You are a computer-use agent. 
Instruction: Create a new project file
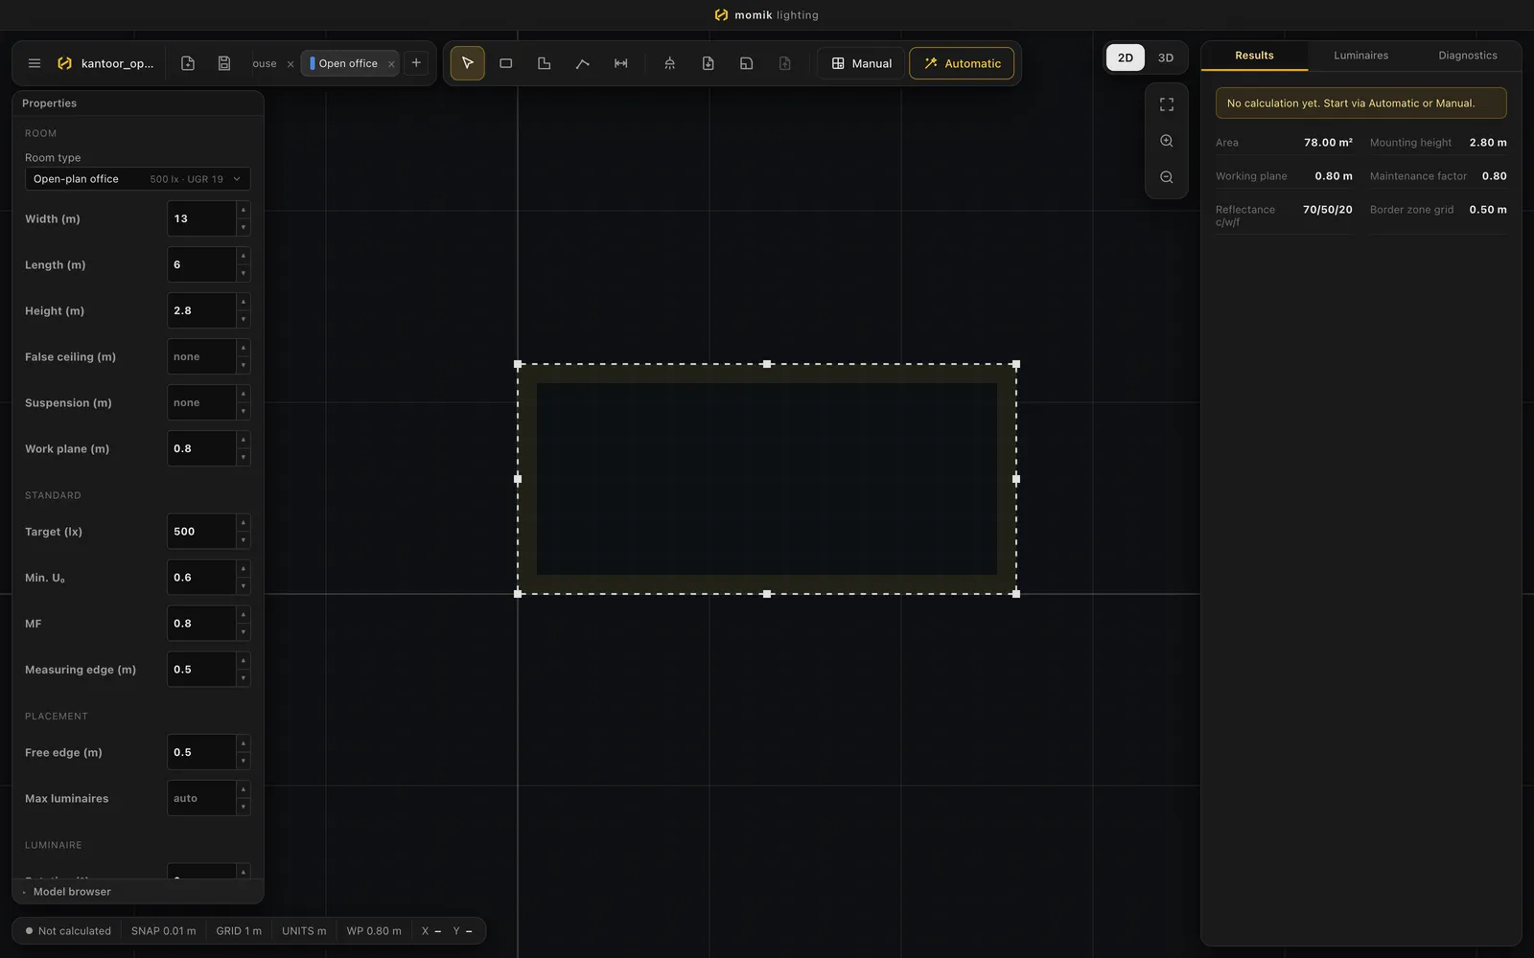188,63
